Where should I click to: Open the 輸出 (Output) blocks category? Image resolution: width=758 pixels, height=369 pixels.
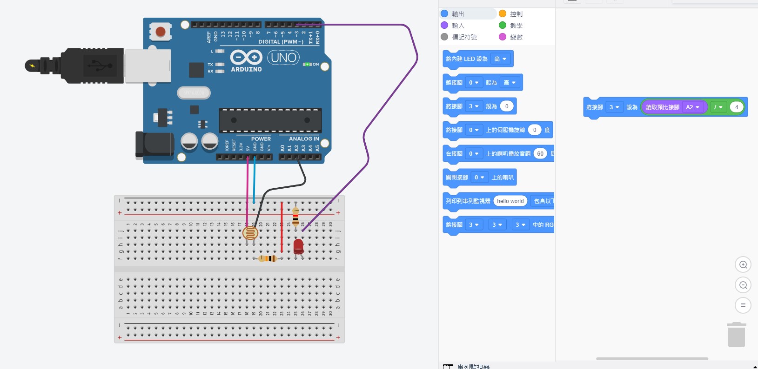(x=458, y=14)
